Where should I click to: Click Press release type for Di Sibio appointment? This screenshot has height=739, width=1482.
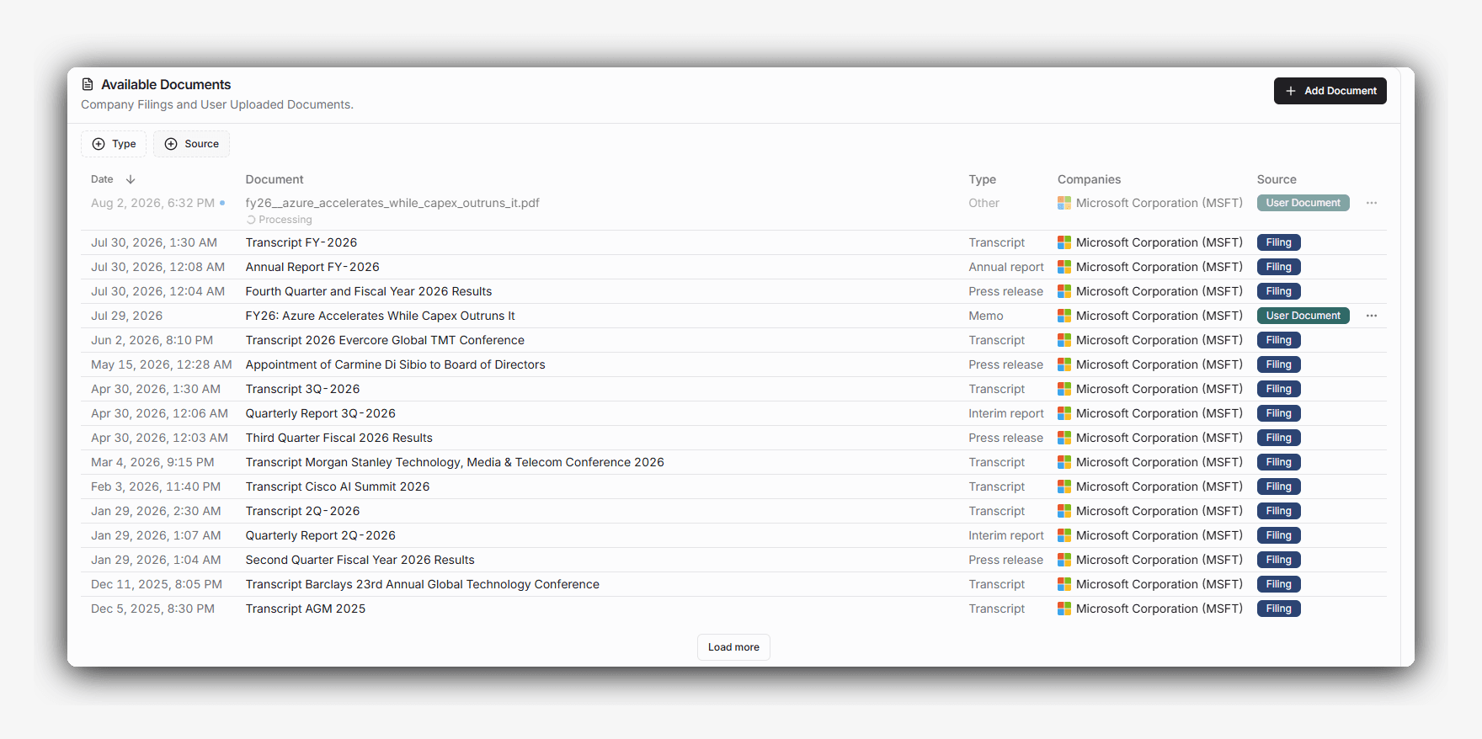tap(1005, 364)
